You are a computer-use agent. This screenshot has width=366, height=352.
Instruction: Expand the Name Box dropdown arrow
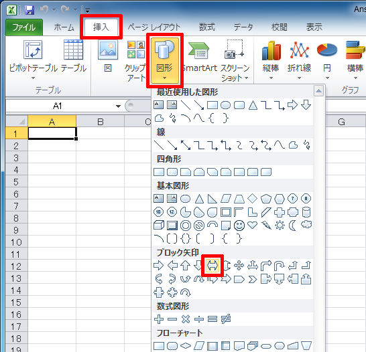point(118,106)
